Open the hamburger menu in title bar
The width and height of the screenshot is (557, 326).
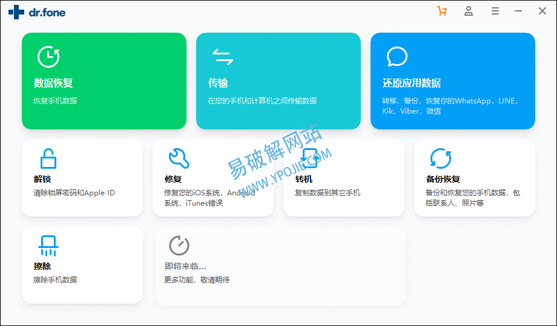click(495, 11)
